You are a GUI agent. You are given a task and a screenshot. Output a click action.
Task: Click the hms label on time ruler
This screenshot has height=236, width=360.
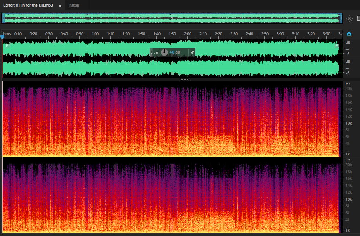pos(7,34)
